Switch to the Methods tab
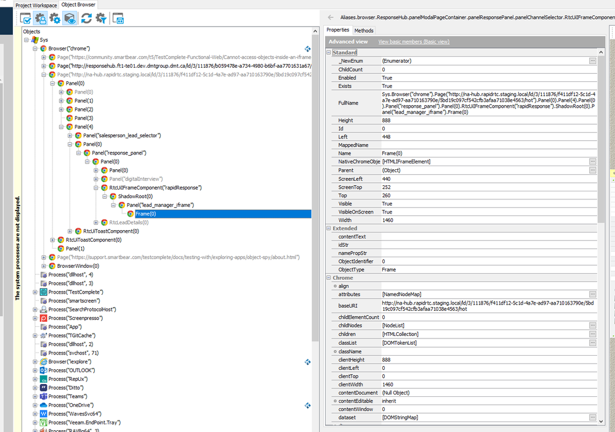 point(363,30)
